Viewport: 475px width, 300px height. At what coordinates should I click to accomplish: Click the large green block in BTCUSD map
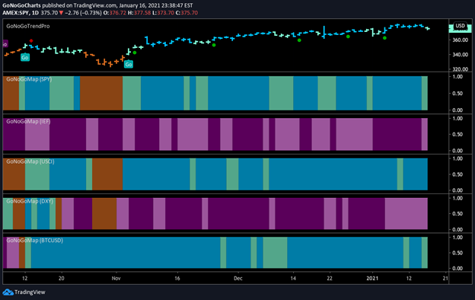275,253
